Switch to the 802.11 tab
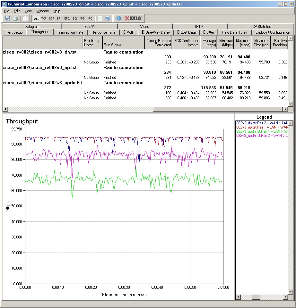Screen dimensions: 296x308 point(90,27)
